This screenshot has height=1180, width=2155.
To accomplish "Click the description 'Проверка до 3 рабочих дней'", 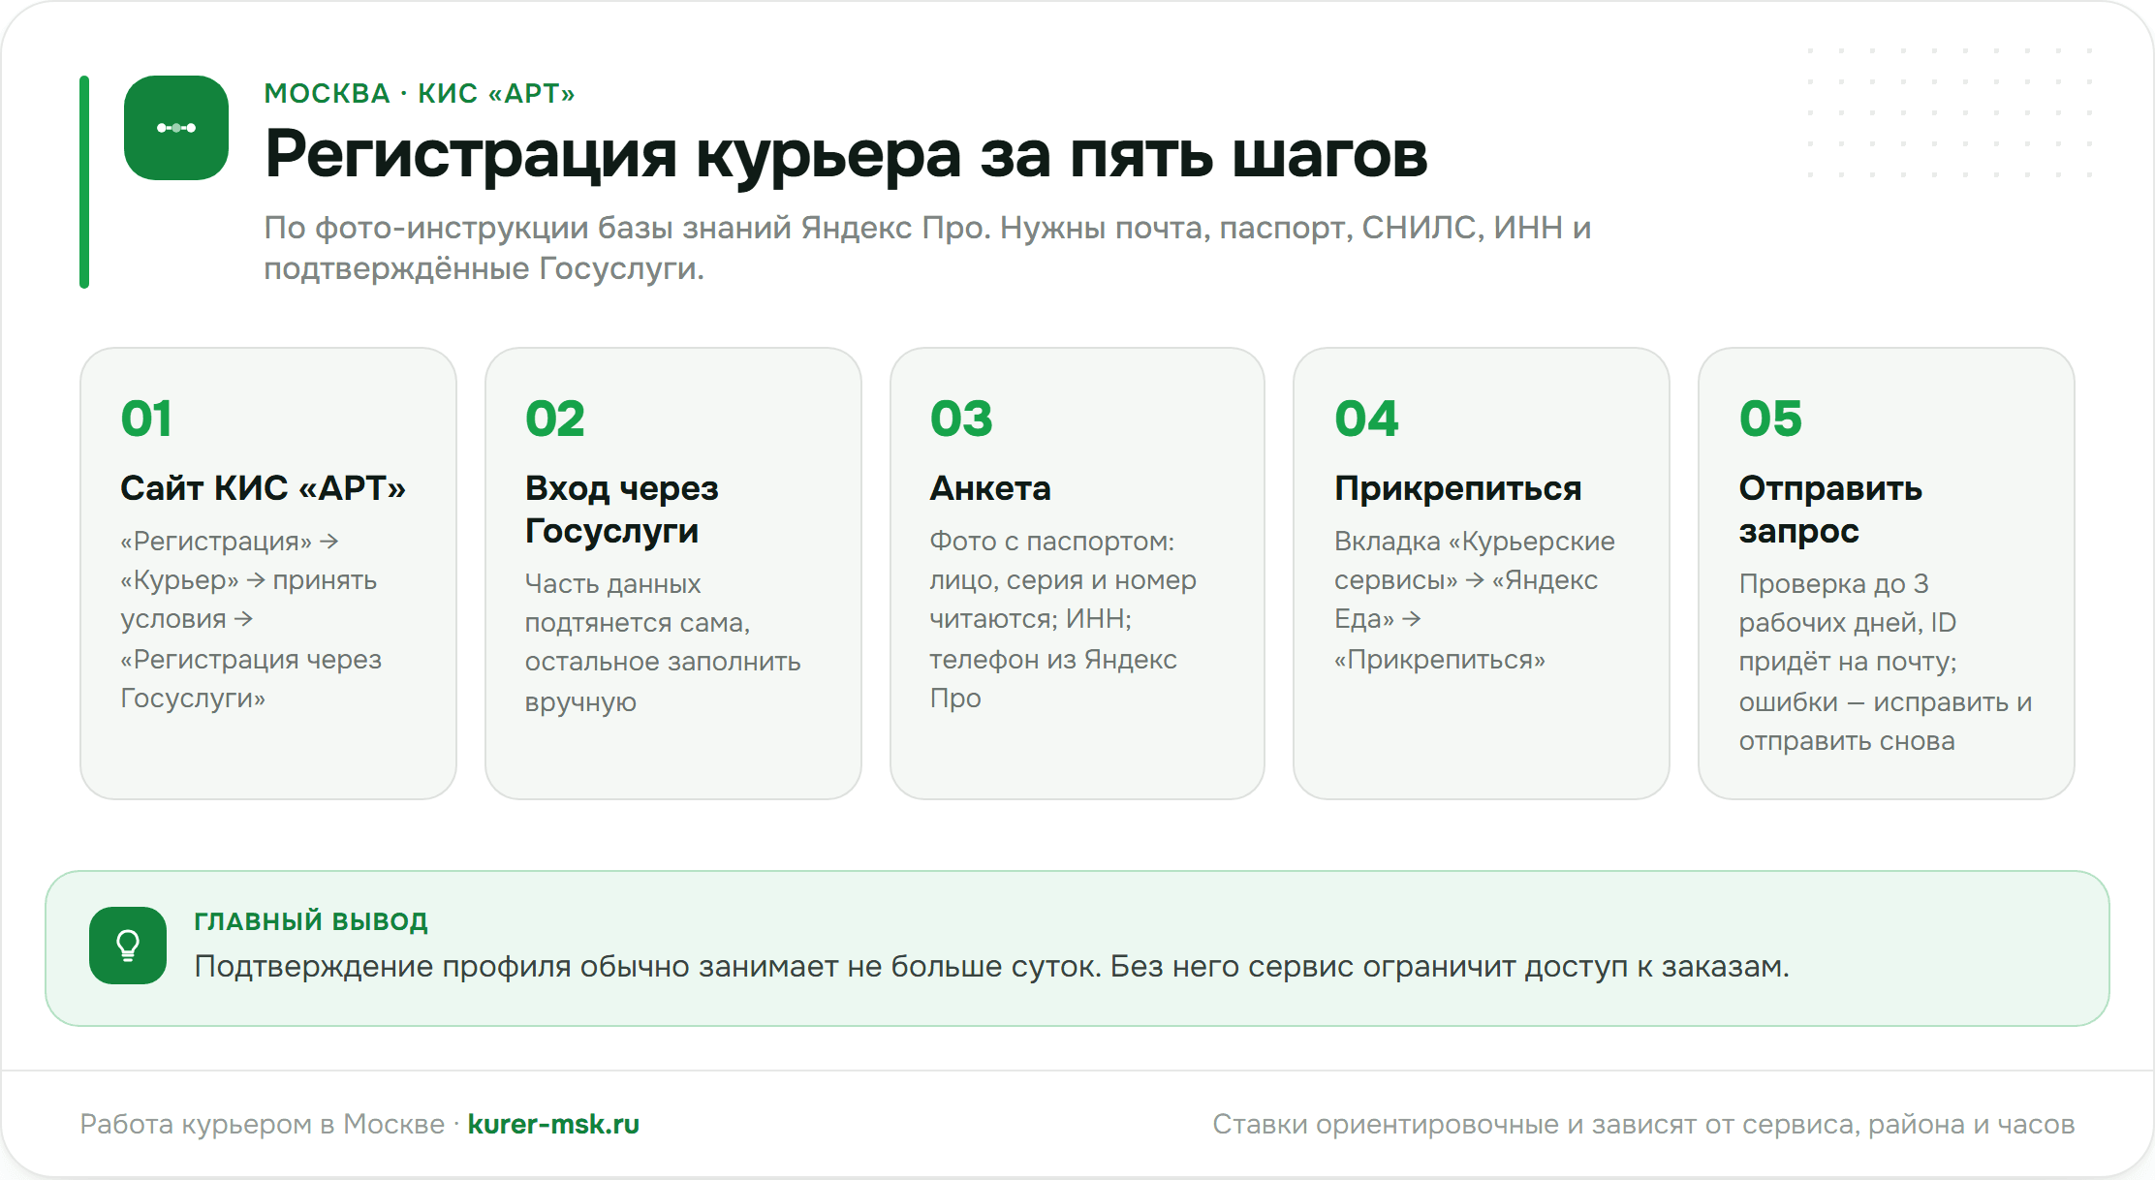I will pos(1885,662).
